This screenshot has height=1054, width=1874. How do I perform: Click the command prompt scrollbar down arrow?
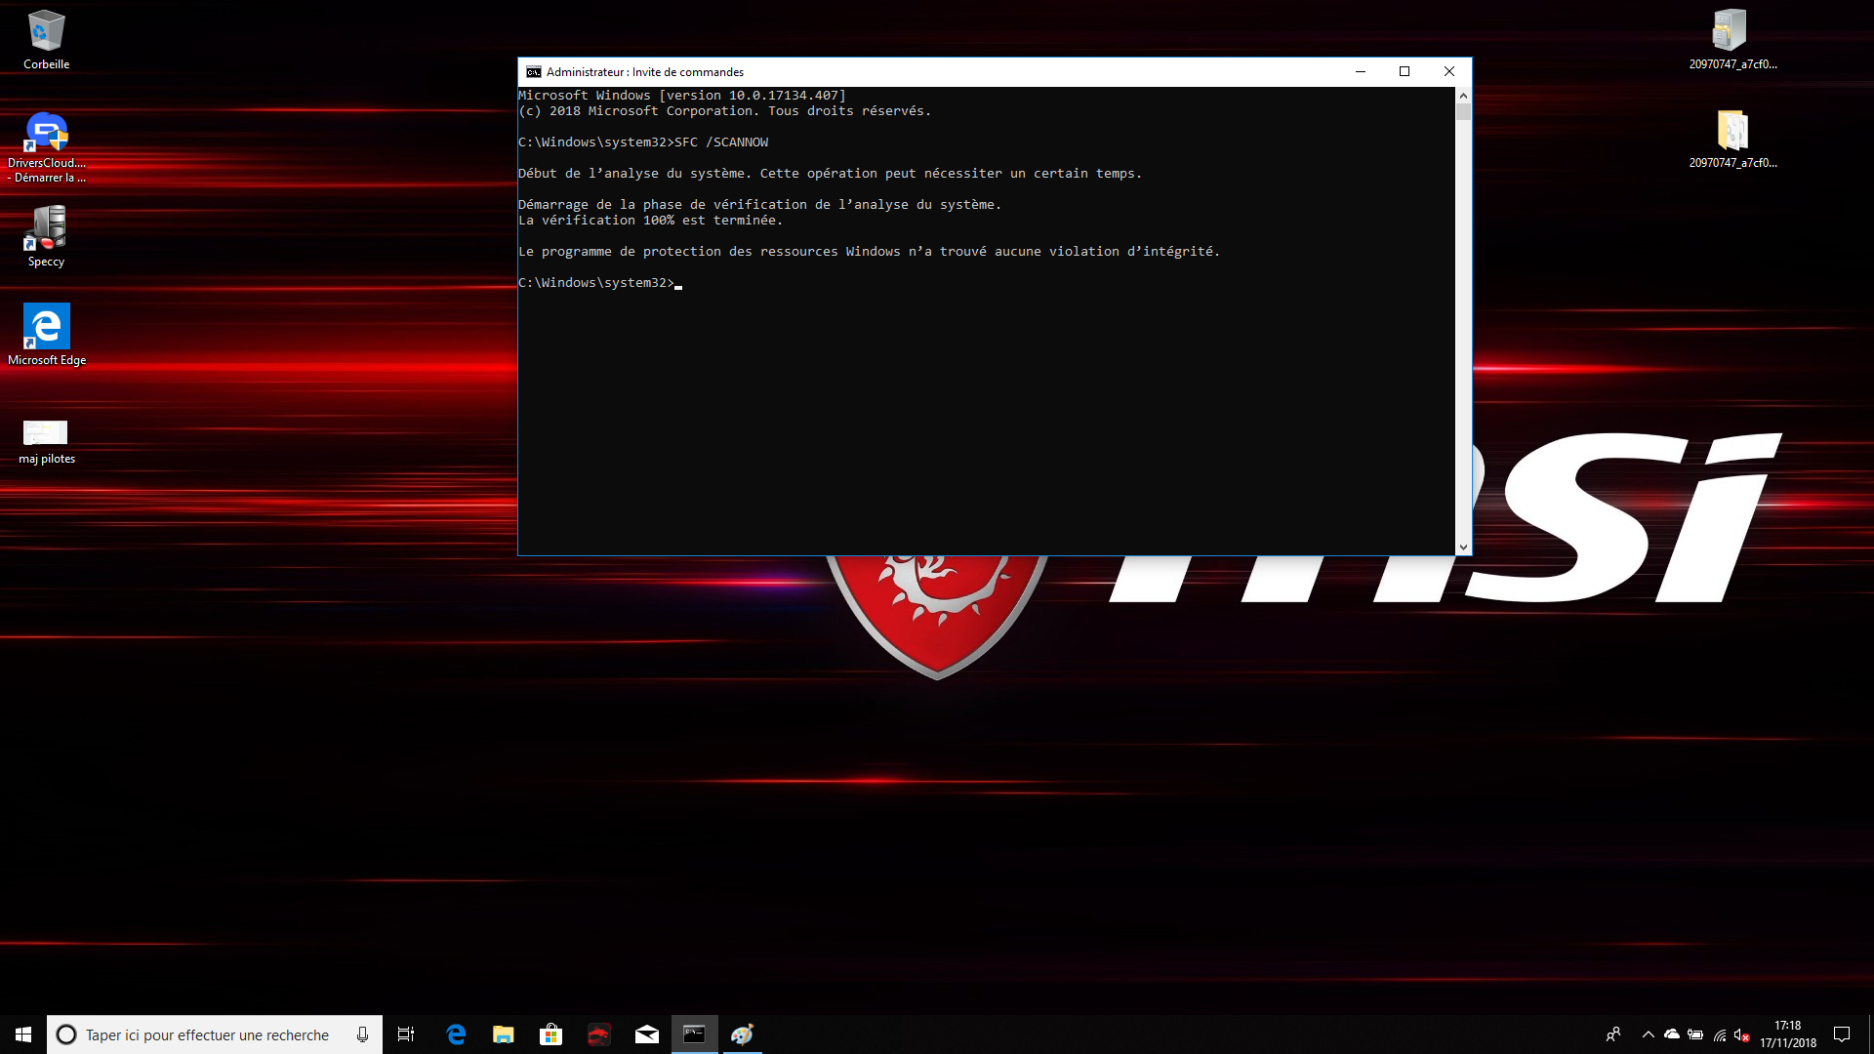(1462, 547)
